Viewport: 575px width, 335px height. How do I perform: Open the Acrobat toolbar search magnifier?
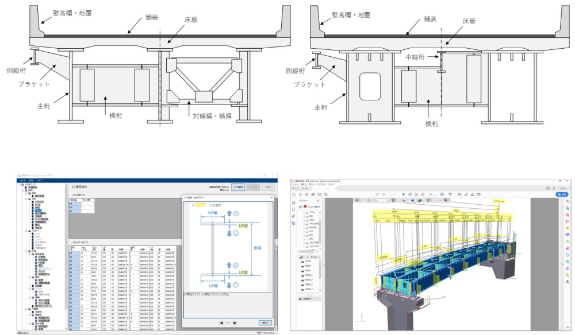(326, 194)
